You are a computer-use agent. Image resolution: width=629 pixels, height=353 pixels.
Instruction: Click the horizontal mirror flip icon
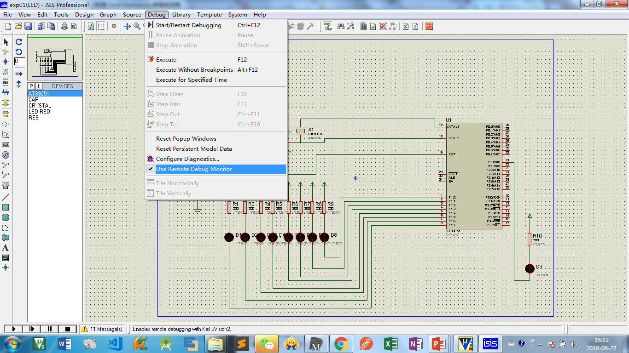click(x=19, y=74)
